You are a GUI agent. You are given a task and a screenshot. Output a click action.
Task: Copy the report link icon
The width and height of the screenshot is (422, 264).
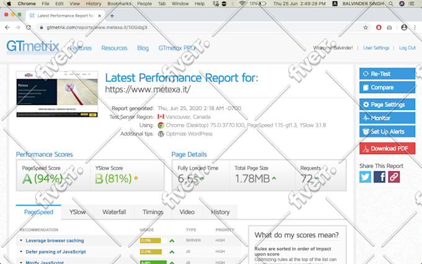click(x=393, y=177)
